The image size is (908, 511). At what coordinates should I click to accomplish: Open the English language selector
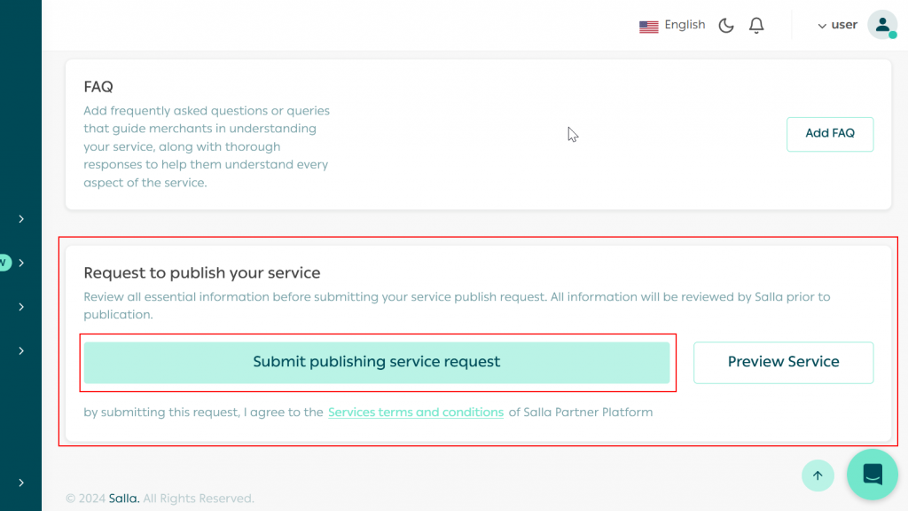[685, 26]
